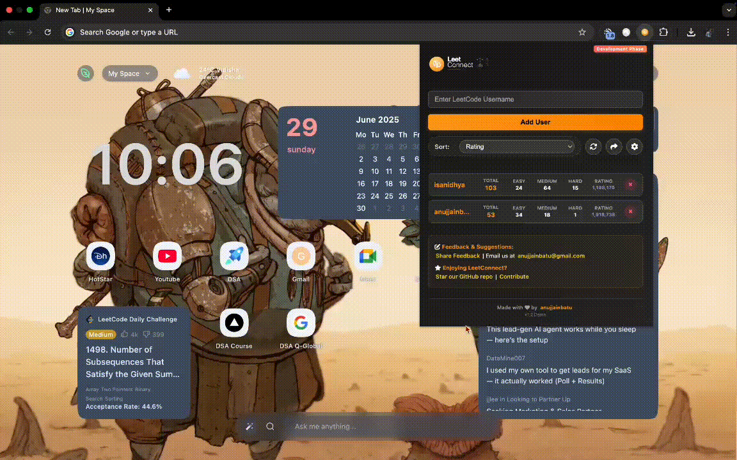The width and height of the screenshot is (737, 460).
Task: Open the weather widget for Vidisha
Action: coord(209,73)
